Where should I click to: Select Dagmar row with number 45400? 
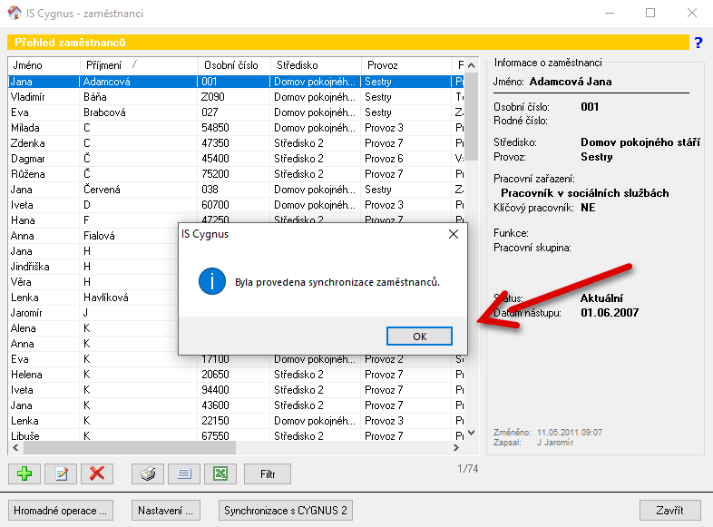click(x=237, y=159)
